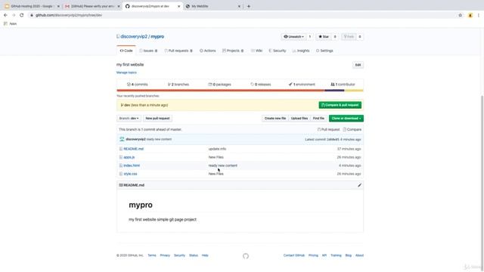The width and height of the screenshot is (484, 272).
Task: Open the README.md file
Action: [133, 149]
